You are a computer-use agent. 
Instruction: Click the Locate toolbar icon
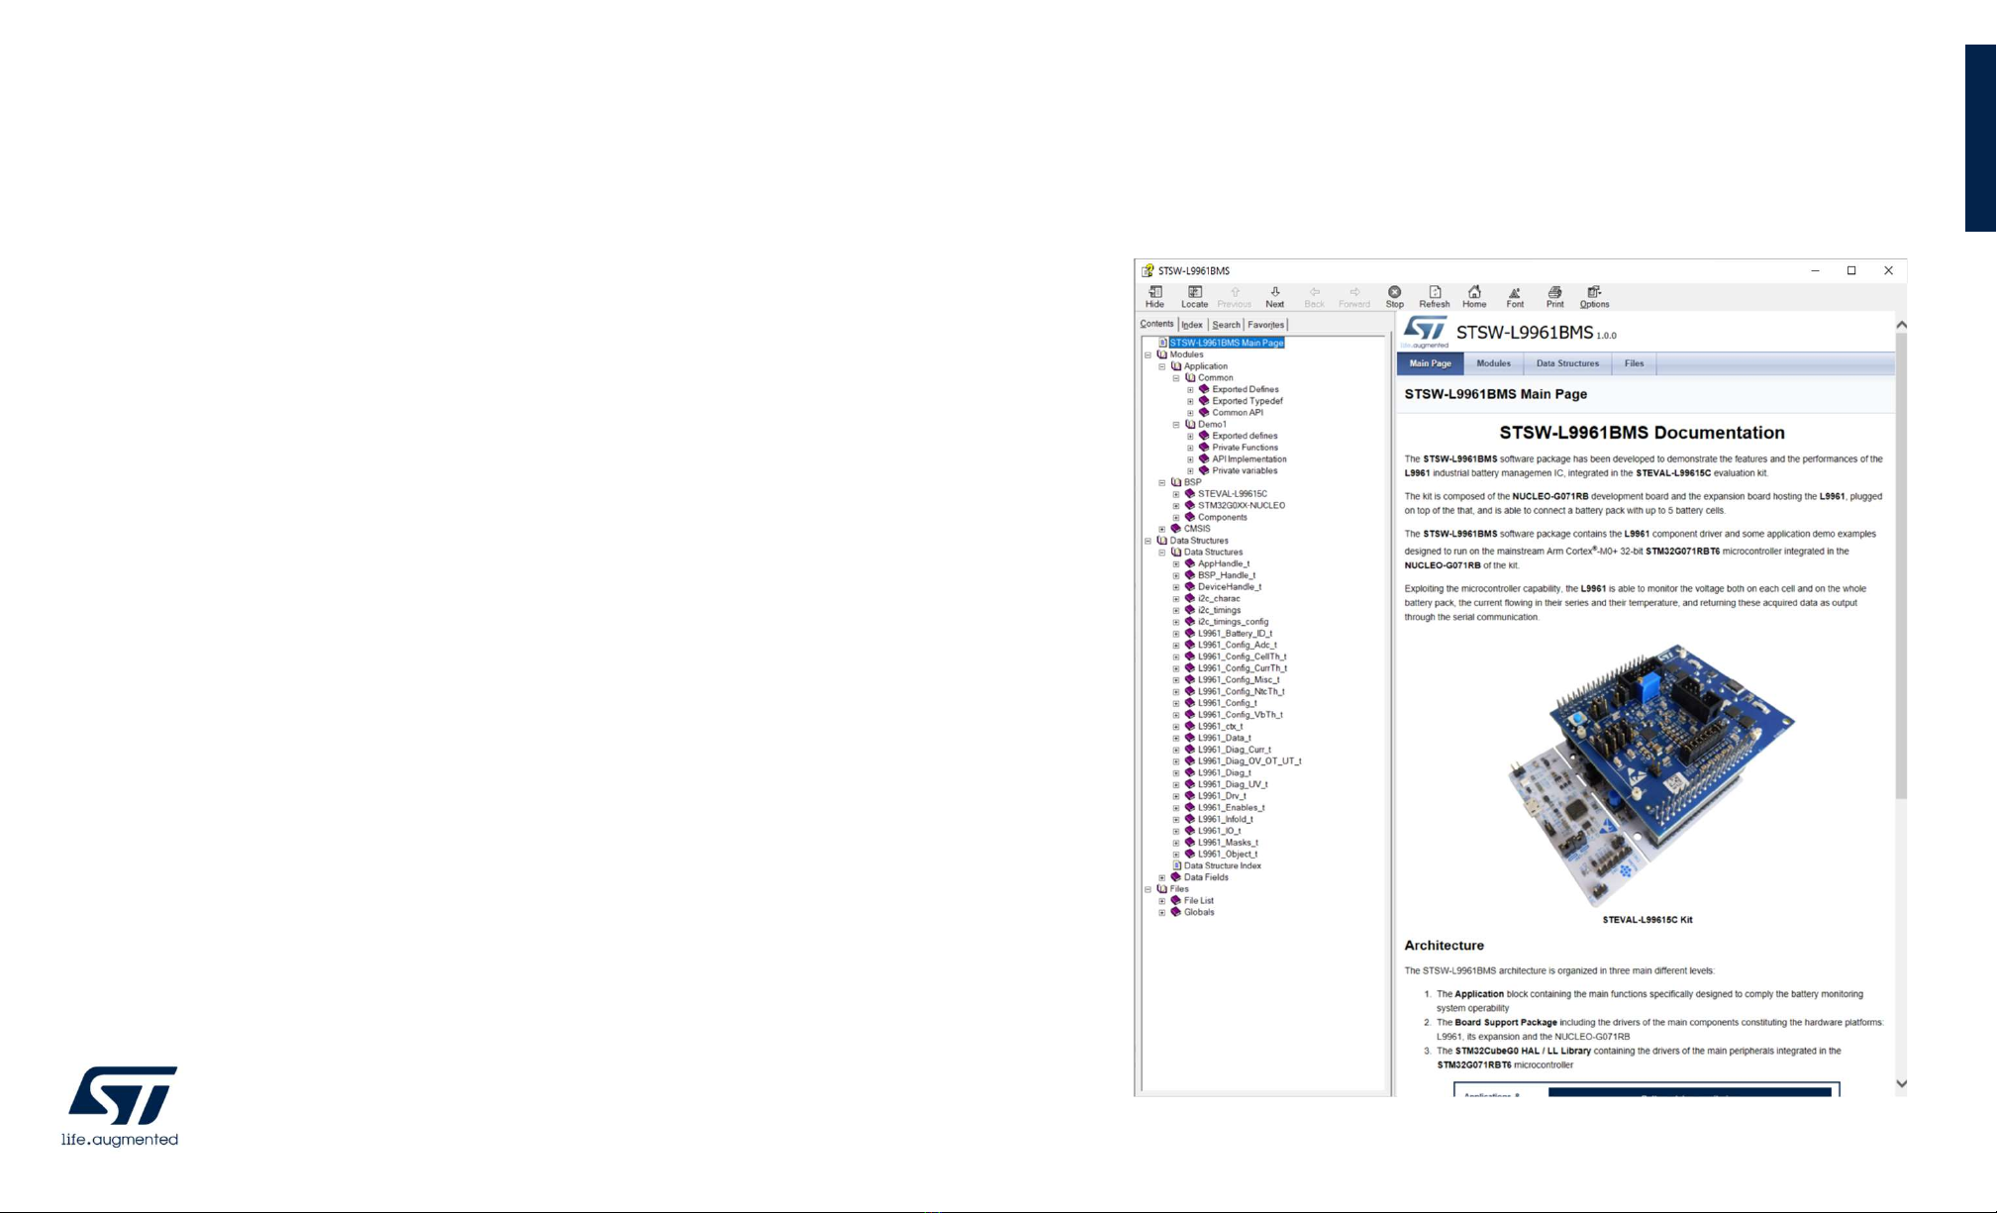click(x=1194, y=296)
